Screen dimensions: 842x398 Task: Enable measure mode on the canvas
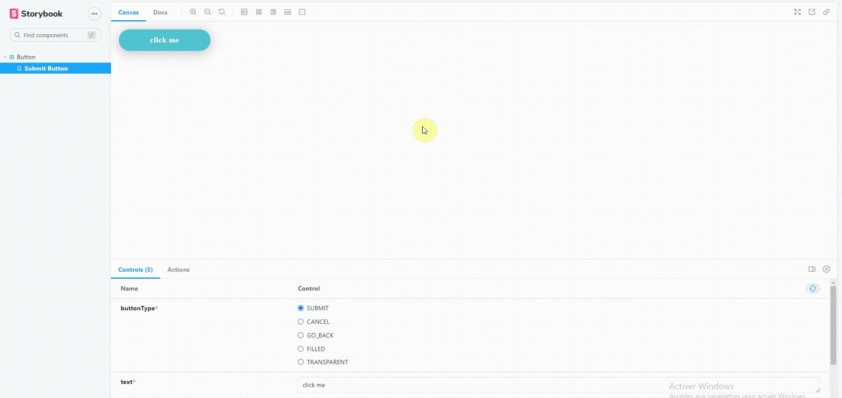[x=288, y=12]
